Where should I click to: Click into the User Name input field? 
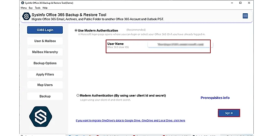point(180,44)
